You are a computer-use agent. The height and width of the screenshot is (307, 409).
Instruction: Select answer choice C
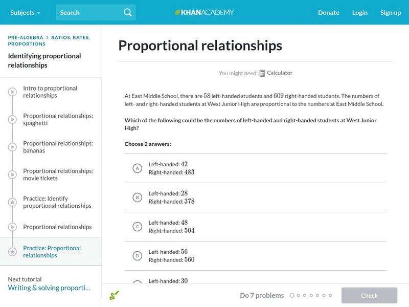tap(137, 227)
